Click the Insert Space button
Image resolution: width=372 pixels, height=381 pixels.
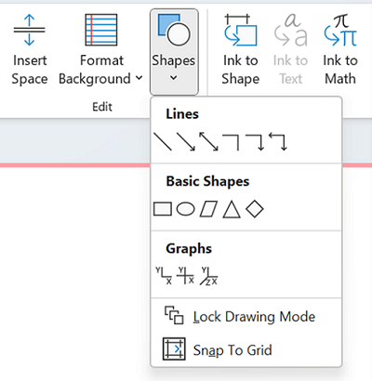pos(30,49)
